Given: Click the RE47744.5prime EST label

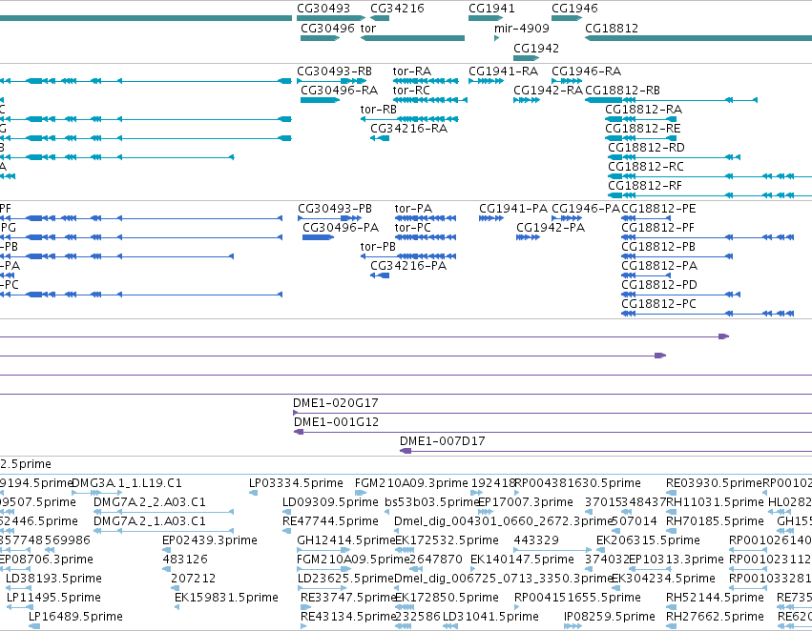Looking at the screenshot, I should (330, 521).
